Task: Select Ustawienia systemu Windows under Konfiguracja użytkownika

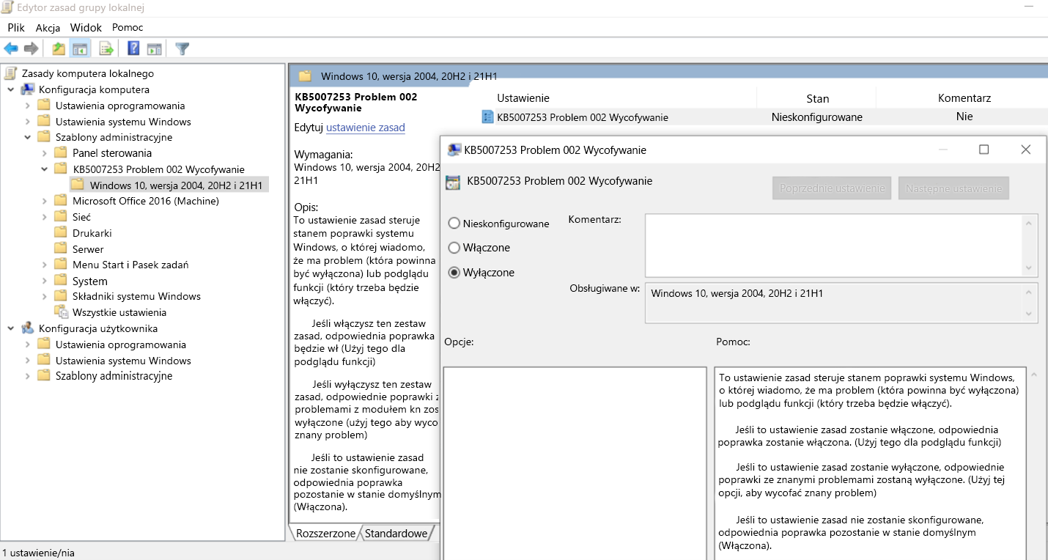Action: click(x=123, y=361)
